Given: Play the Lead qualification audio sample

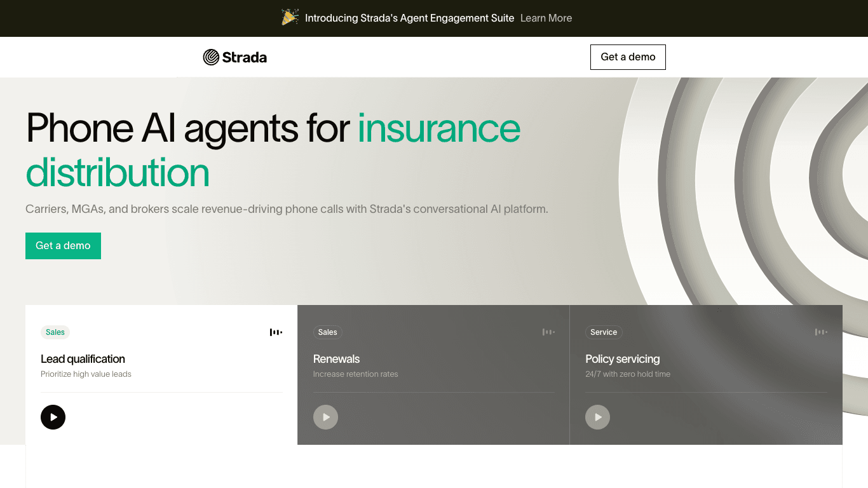Looking at the screenshot, I should click(x=53, y=417).
